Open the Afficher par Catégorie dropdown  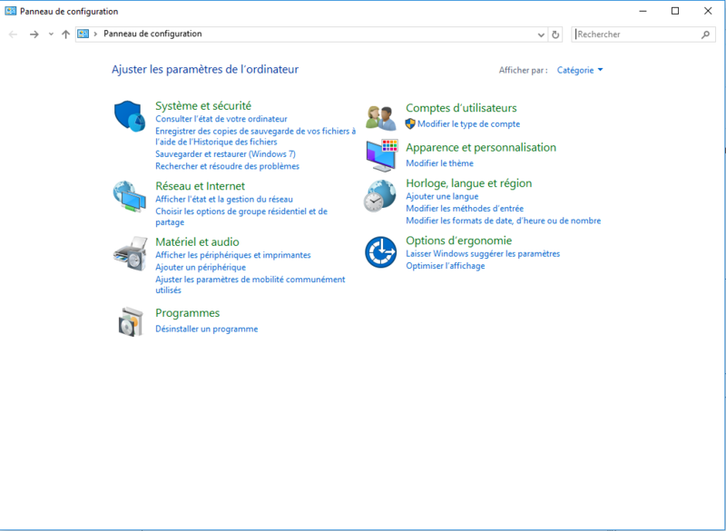580,71
